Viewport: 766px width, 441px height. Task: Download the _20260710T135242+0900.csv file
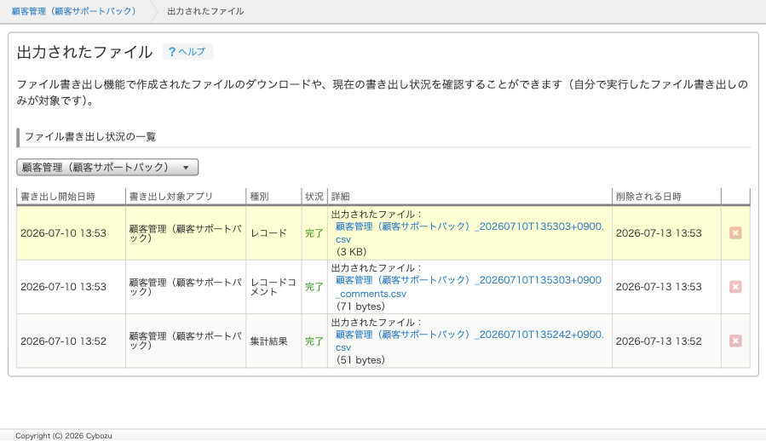(469, 341)
